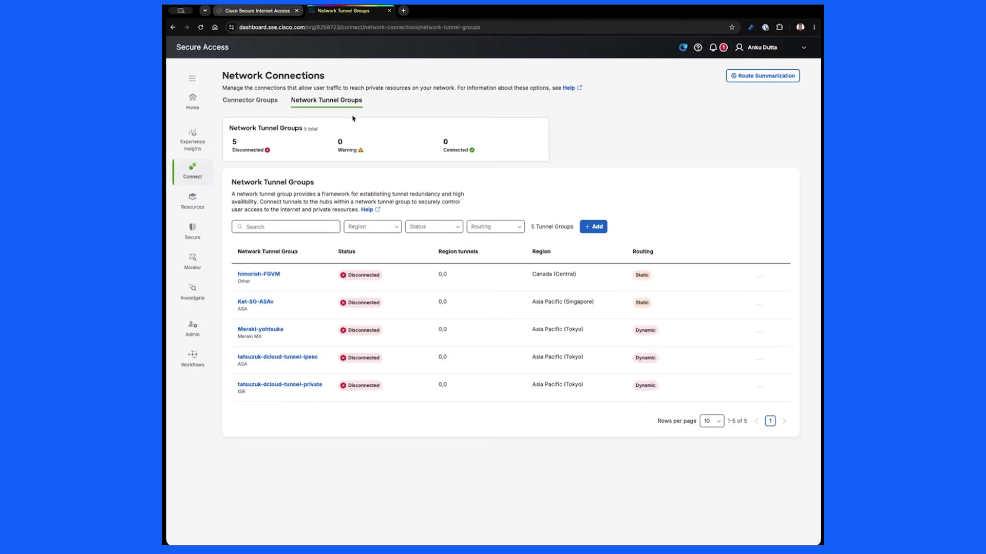The image size is (986, 554).
Task: Focus the tunnel group Search field
Action: coord(286,227)
